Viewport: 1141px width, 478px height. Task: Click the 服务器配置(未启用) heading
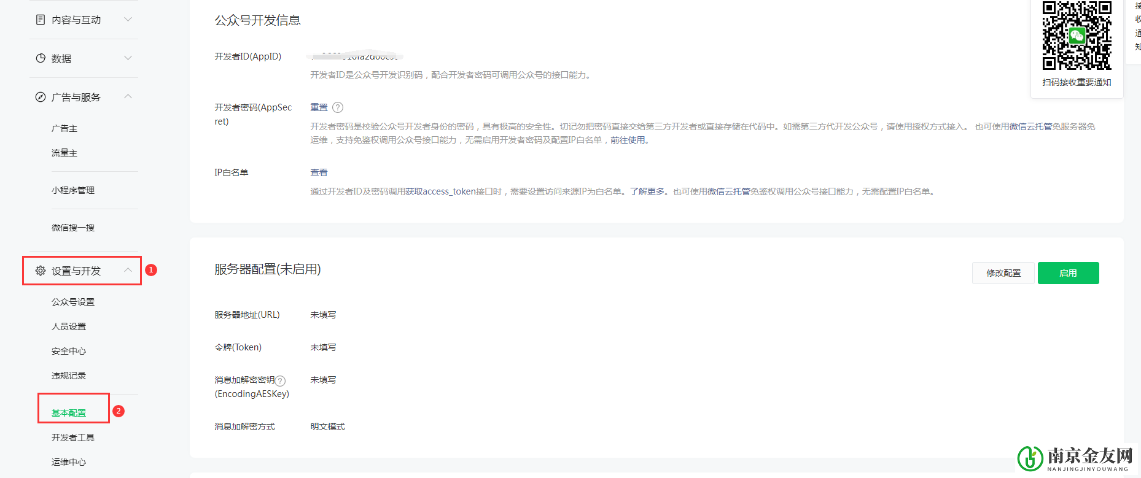(268, 269)
